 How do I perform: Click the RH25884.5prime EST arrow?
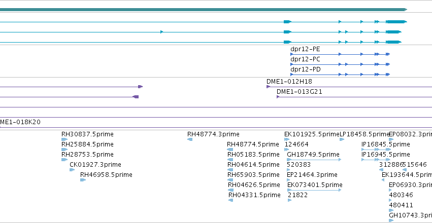tap(64, 150)
